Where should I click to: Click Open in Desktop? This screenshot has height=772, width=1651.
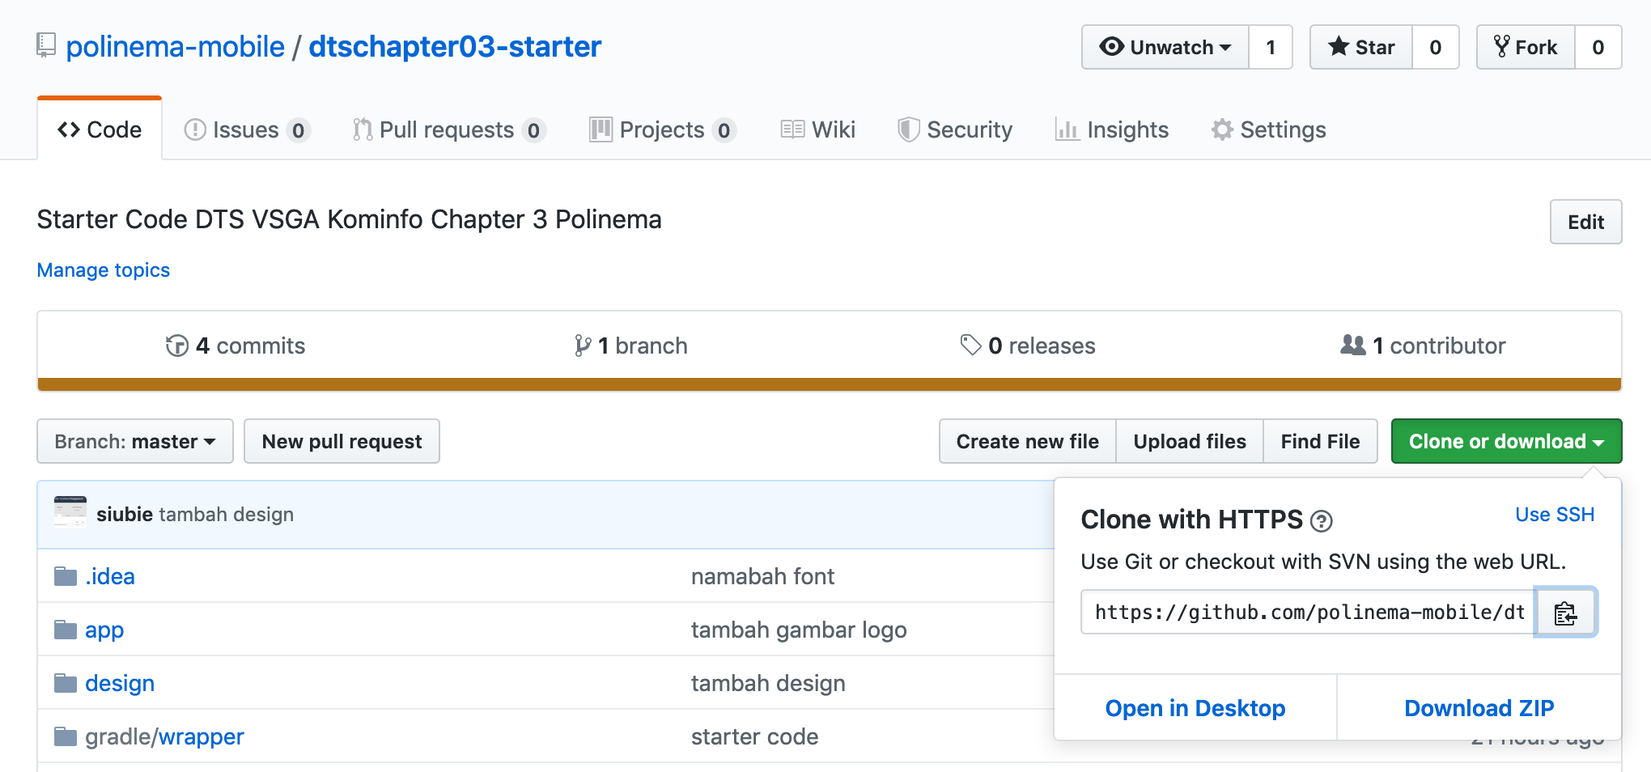tap(1195, 708)
